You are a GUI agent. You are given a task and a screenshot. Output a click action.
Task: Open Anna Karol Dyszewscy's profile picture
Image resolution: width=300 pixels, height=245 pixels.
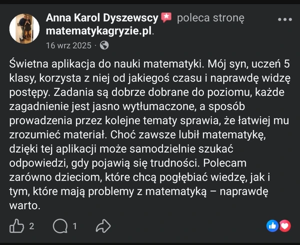[23, 29]
